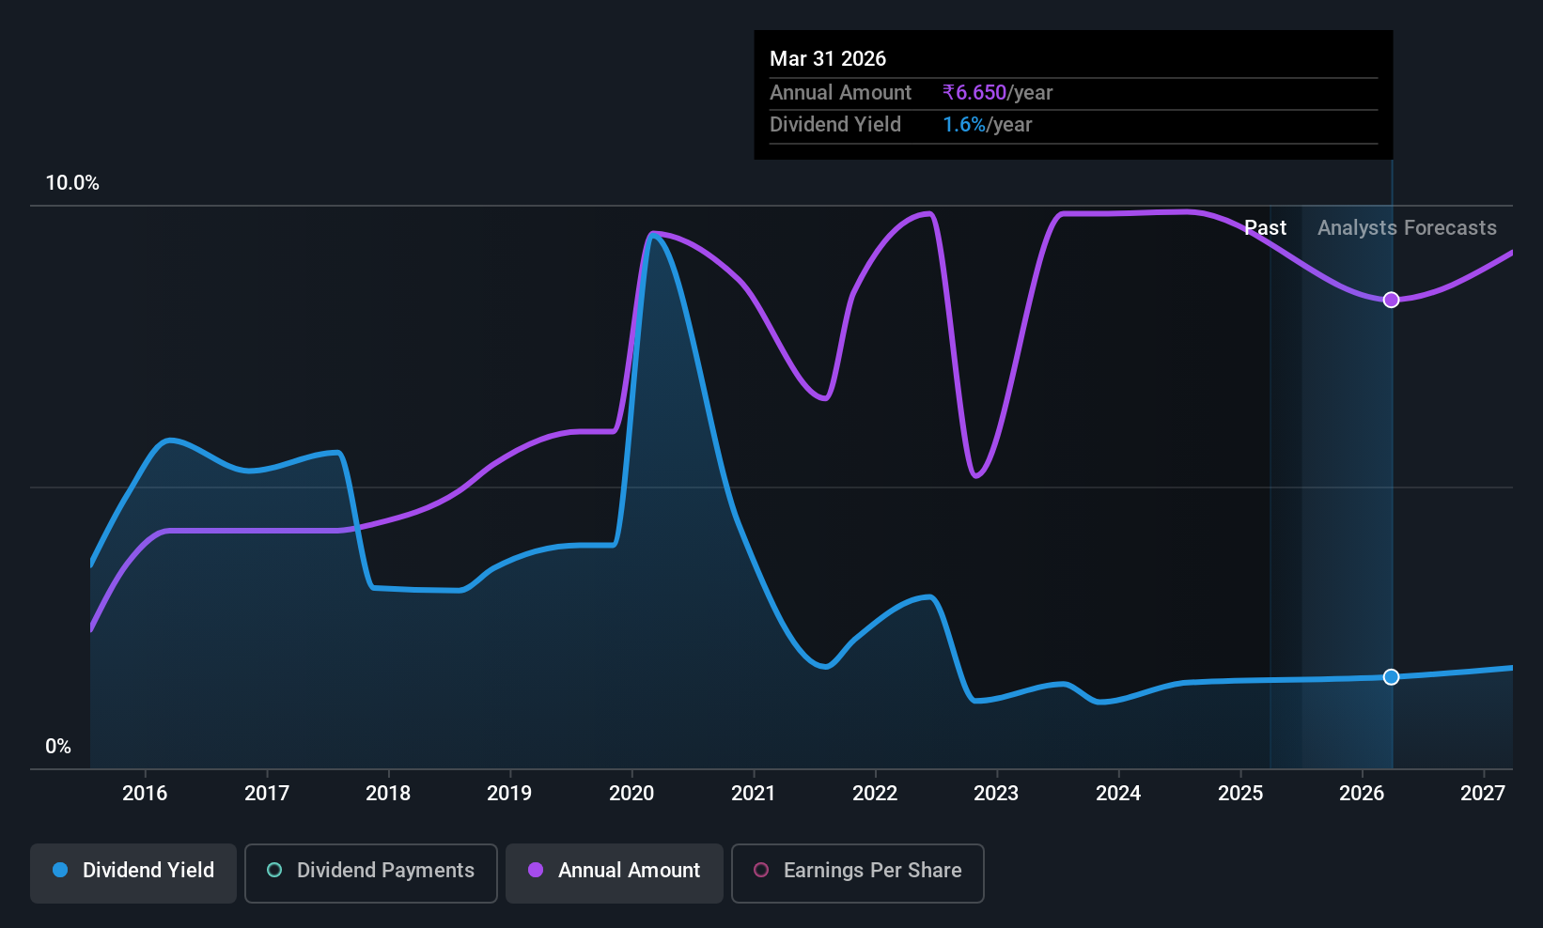Click the 2016 x-axis year label

coord(145,794)
